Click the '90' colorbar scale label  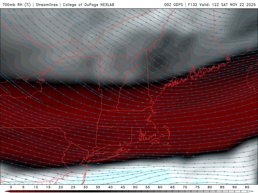[234, 187]
